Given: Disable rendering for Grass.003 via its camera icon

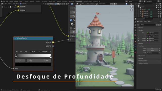Looking at the screenshot, I should coord(160,15).
